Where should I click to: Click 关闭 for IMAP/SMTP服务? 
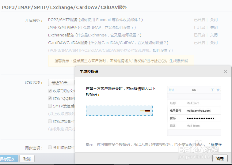[214, 28]
